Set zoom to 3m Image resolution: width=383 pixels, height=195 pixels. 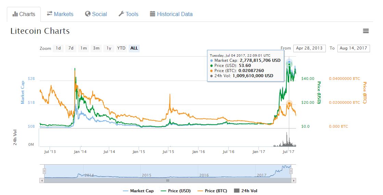[x=96, y=48]
